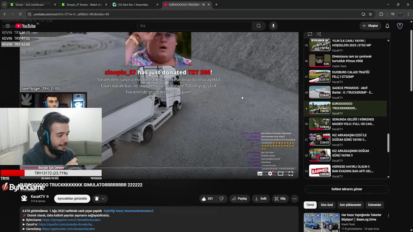This screenshot has height=232, width=413.
Task: Open the YouTube guide hamburger menu
Action: (x=8, y=26)
